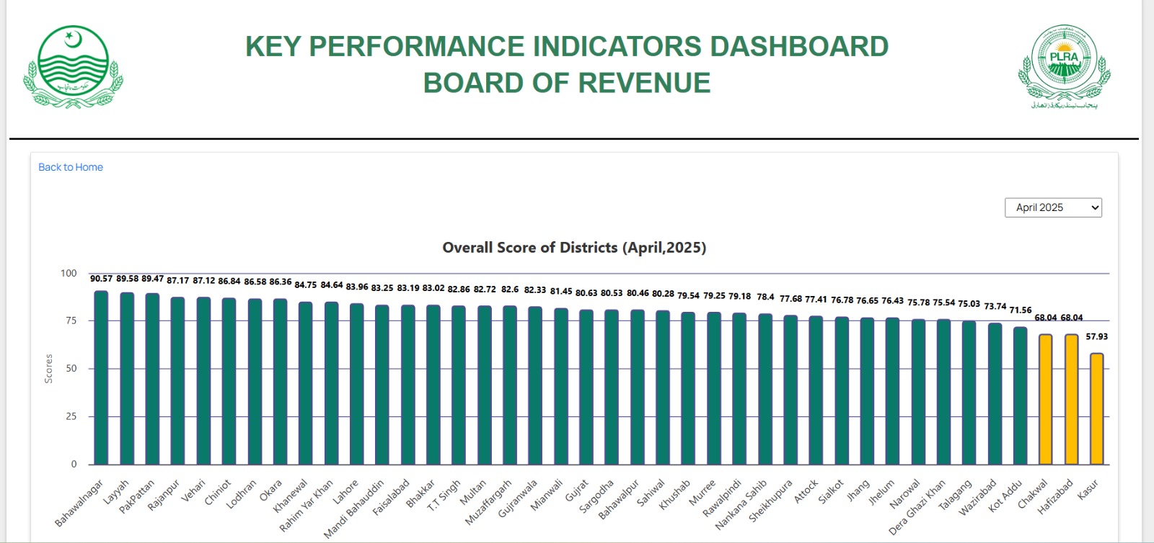Open the April 2025 month dropdown
Image resolution: width=1154 pixels, height=543 pixels.
pyautogui.click(x=1052, y=207)
